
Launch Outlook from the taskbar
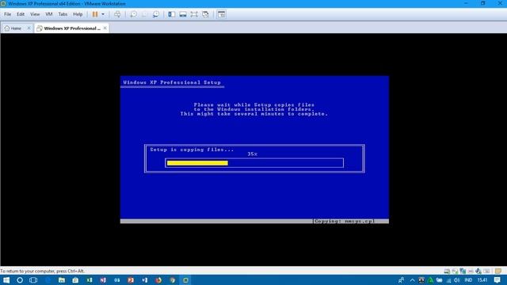point(116,280)
